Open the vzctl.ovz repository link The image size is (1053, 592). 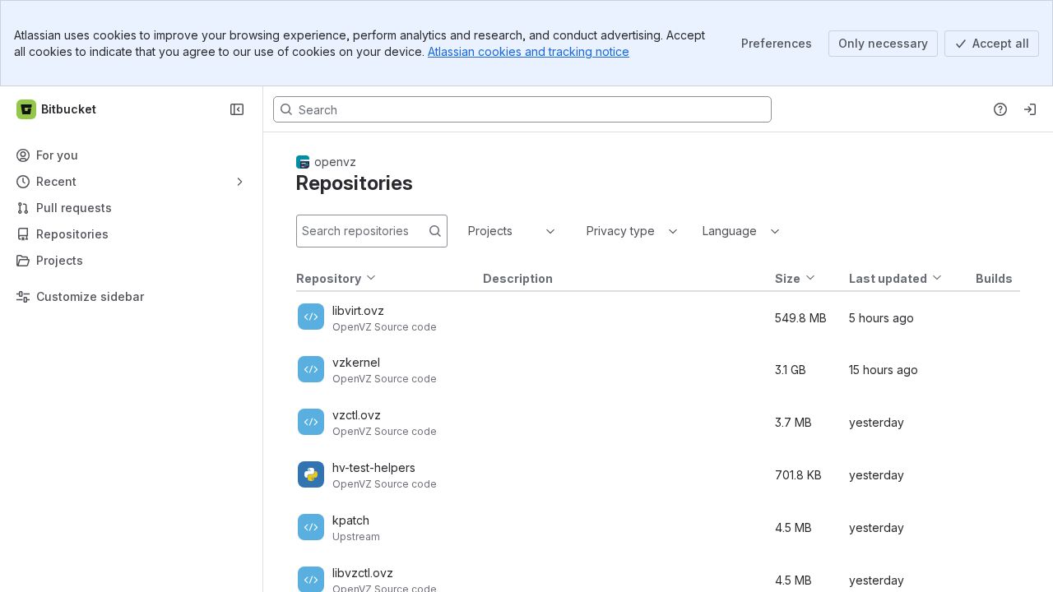click(x=356, y=415)
